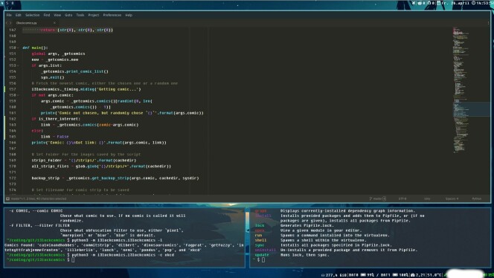
Task: Change the Spaces: 4 indentation setting
Action: (x=452, y=198)
